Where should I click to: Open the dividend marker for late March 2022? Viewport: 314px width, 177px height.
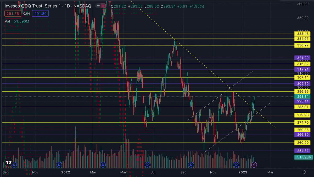point(103,165)
